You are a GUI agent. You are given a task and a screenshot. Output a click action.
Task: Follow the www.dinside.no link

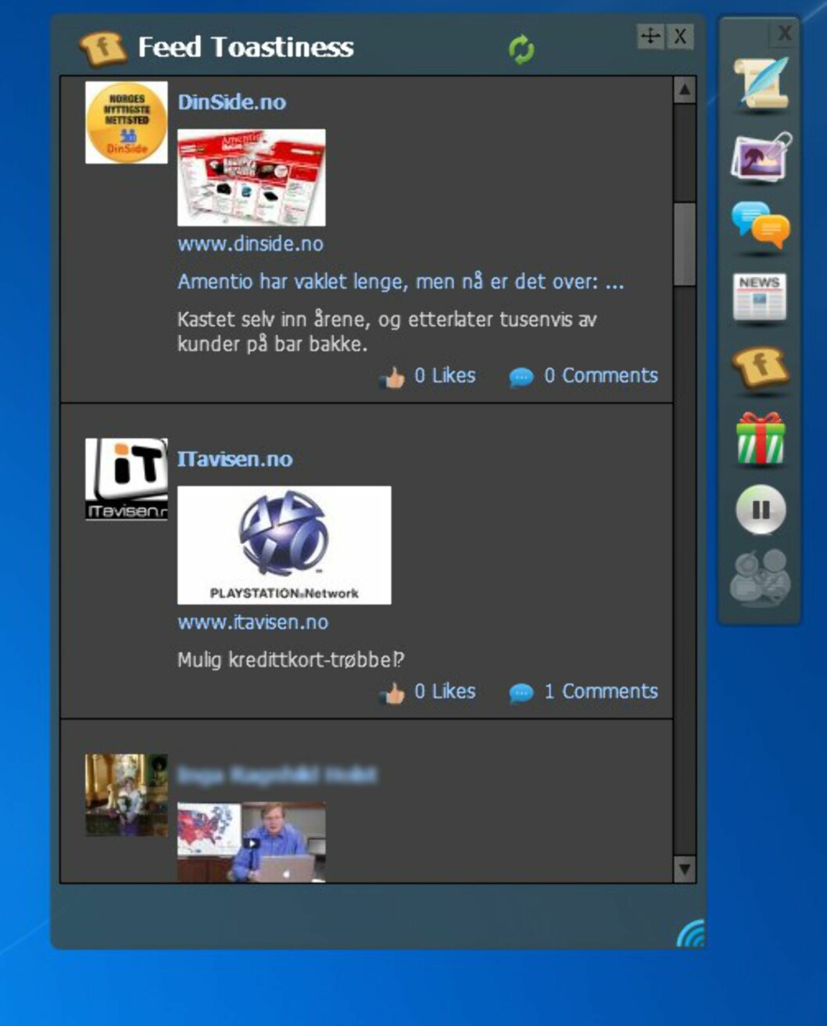[x=250, y=244]
